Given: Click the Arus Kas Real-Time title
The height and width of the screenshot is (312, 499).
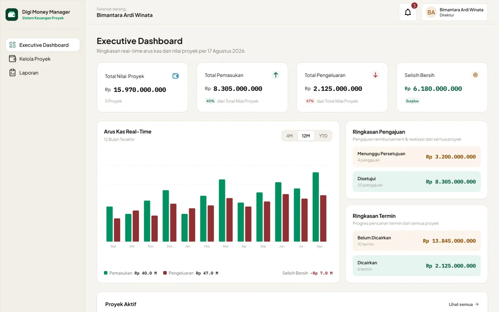Looking at the screenshot, I should coord(128,131).
